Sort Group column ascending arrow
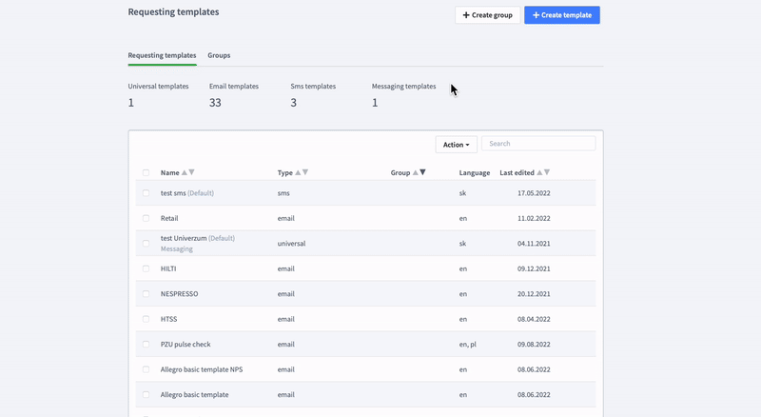The image size is (761, 417). 415,172
